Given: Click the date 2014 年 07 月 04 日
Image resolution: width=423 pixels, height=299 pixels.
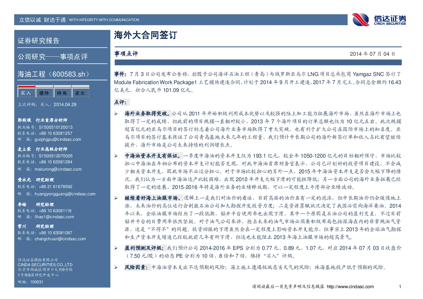Looking at the screenshot, I should pos(372,54).
